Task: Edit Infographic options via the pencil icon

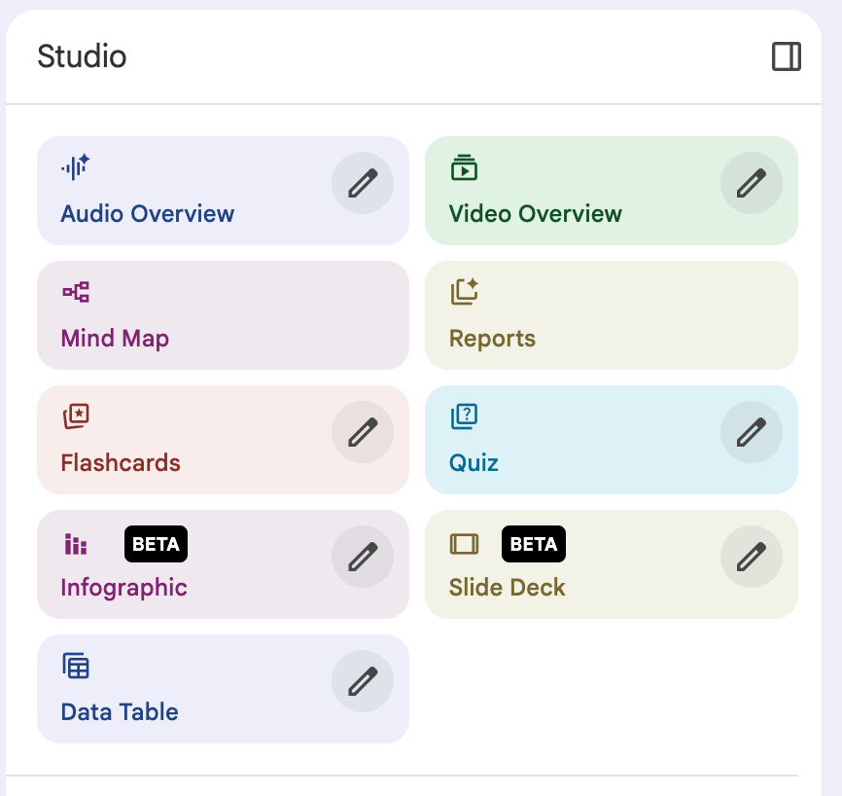Action: [x=363, y=557]
